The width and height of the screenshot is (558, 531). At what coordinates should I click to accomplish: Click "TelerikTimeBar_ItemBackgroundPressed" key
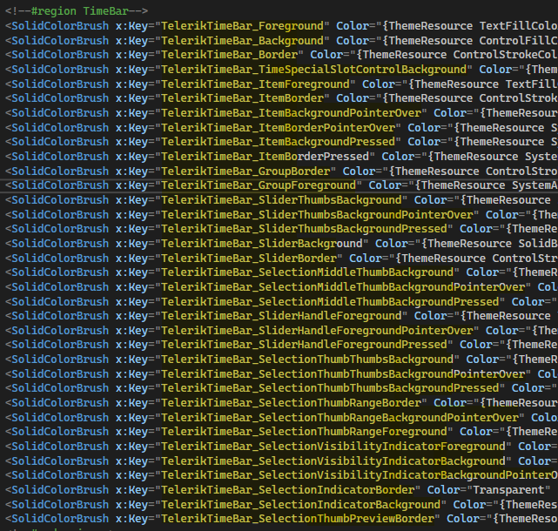(279, 142)
